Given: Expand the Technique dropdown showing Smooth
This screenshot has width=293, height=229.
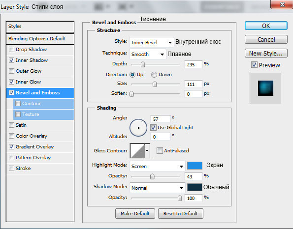Looking at the screenshot, I should click(x=148, y=54).
